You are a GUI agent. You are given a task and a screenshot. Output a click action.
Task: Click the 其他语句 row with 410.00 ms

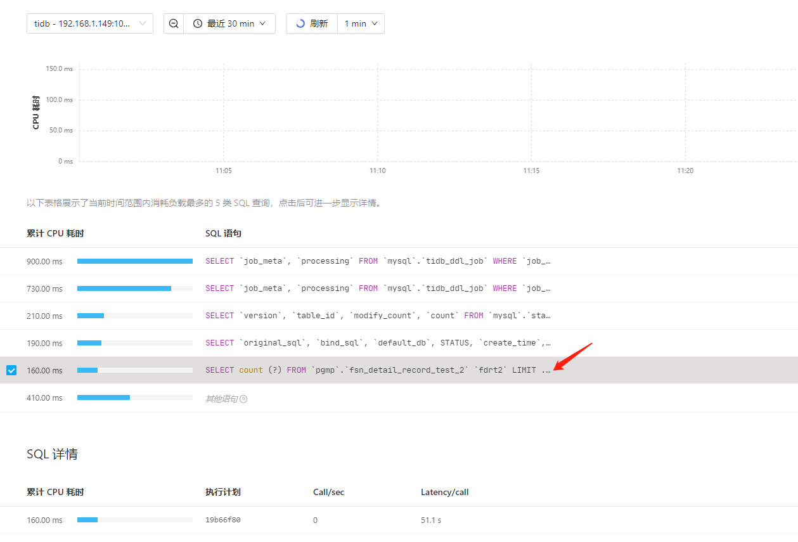point(221,399)
